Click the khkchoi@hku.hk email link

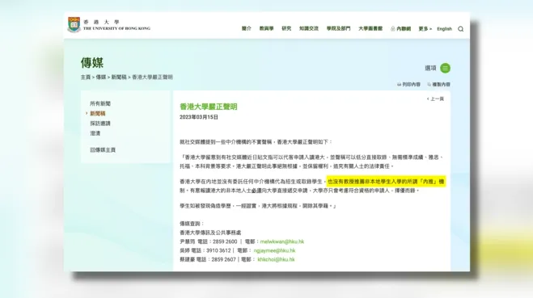coord(276,259)
